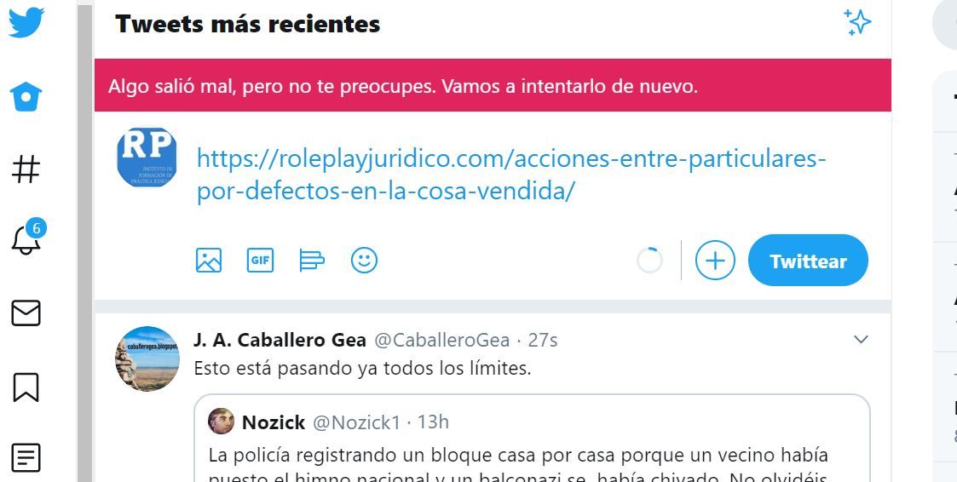Open Messages envelope icon
The width and height of the screenshot is (957, 482).
26,313
